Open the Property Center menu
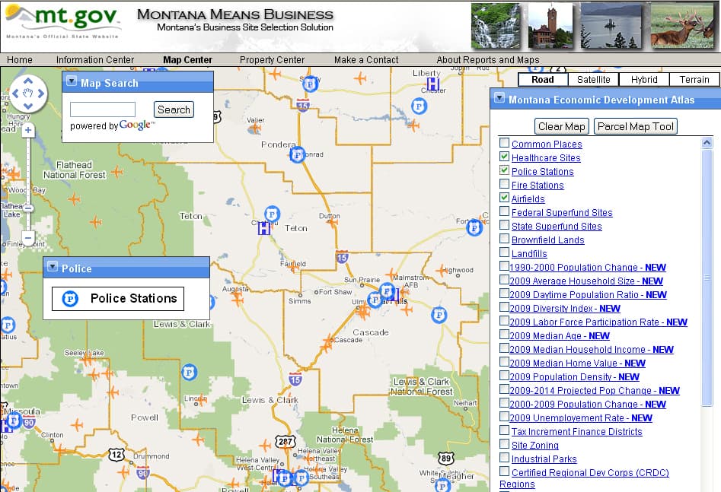 (x=272, y=59)
